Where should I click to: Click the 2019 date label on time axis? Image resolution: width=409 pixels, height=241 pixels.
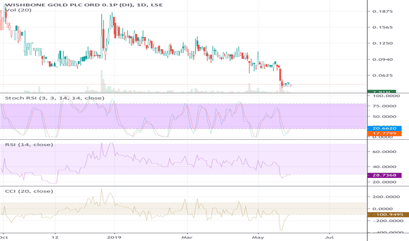click(x=114, y=237)
